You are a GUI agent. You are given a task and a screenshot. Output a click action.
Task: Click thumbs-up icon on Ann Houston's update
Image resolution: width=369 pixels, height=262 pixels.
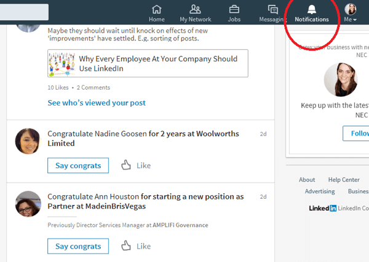(126, 245)
